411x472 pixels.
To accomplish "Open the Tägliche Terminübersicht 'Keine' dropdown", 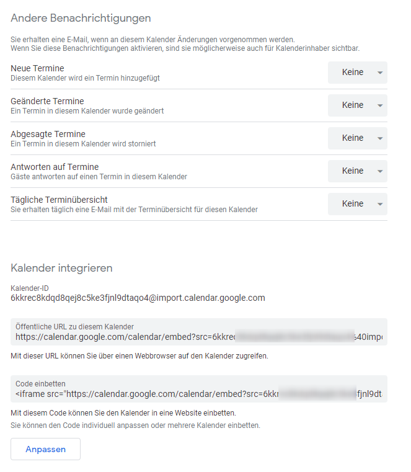I will (353, 204).
